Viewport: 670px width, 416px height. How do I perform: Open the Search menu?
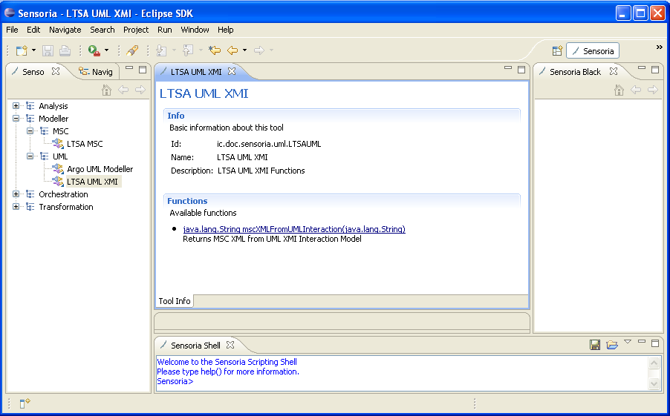click(102, 30)
